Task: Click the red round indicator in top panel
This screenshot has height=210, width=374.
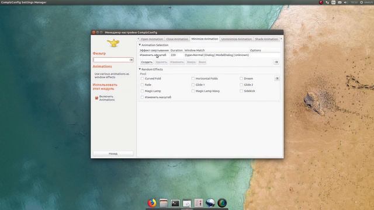Action: (321, 2)
